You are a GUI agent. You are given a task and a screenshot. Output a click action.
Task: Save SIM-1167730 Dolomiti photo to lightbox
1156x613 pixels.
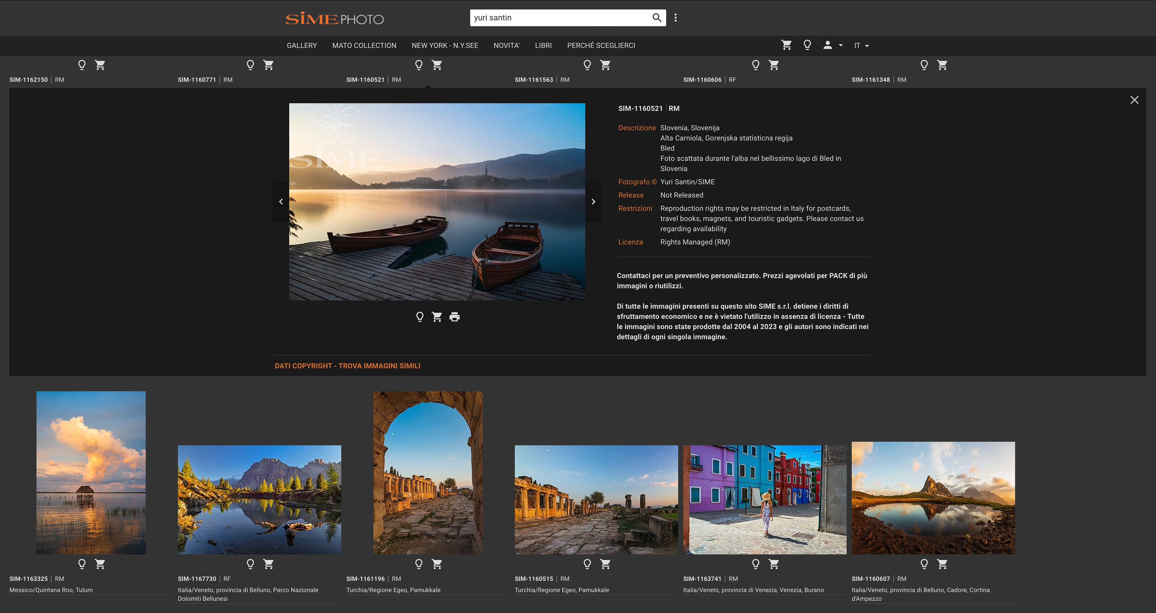pos(250,564)
